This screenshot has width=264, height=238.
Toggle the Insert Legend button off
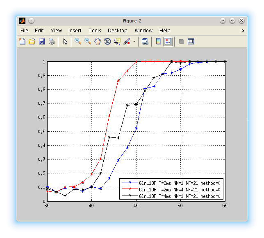tap(168, 41)
